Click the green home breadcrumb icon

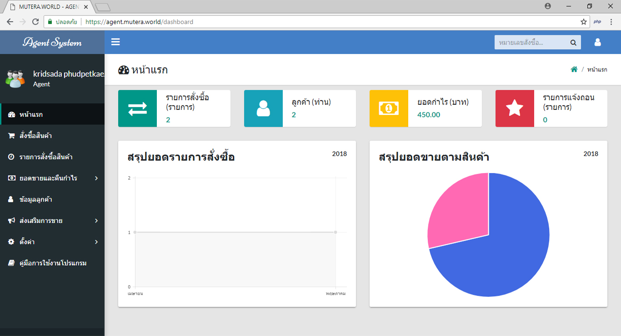click(574, 69)
